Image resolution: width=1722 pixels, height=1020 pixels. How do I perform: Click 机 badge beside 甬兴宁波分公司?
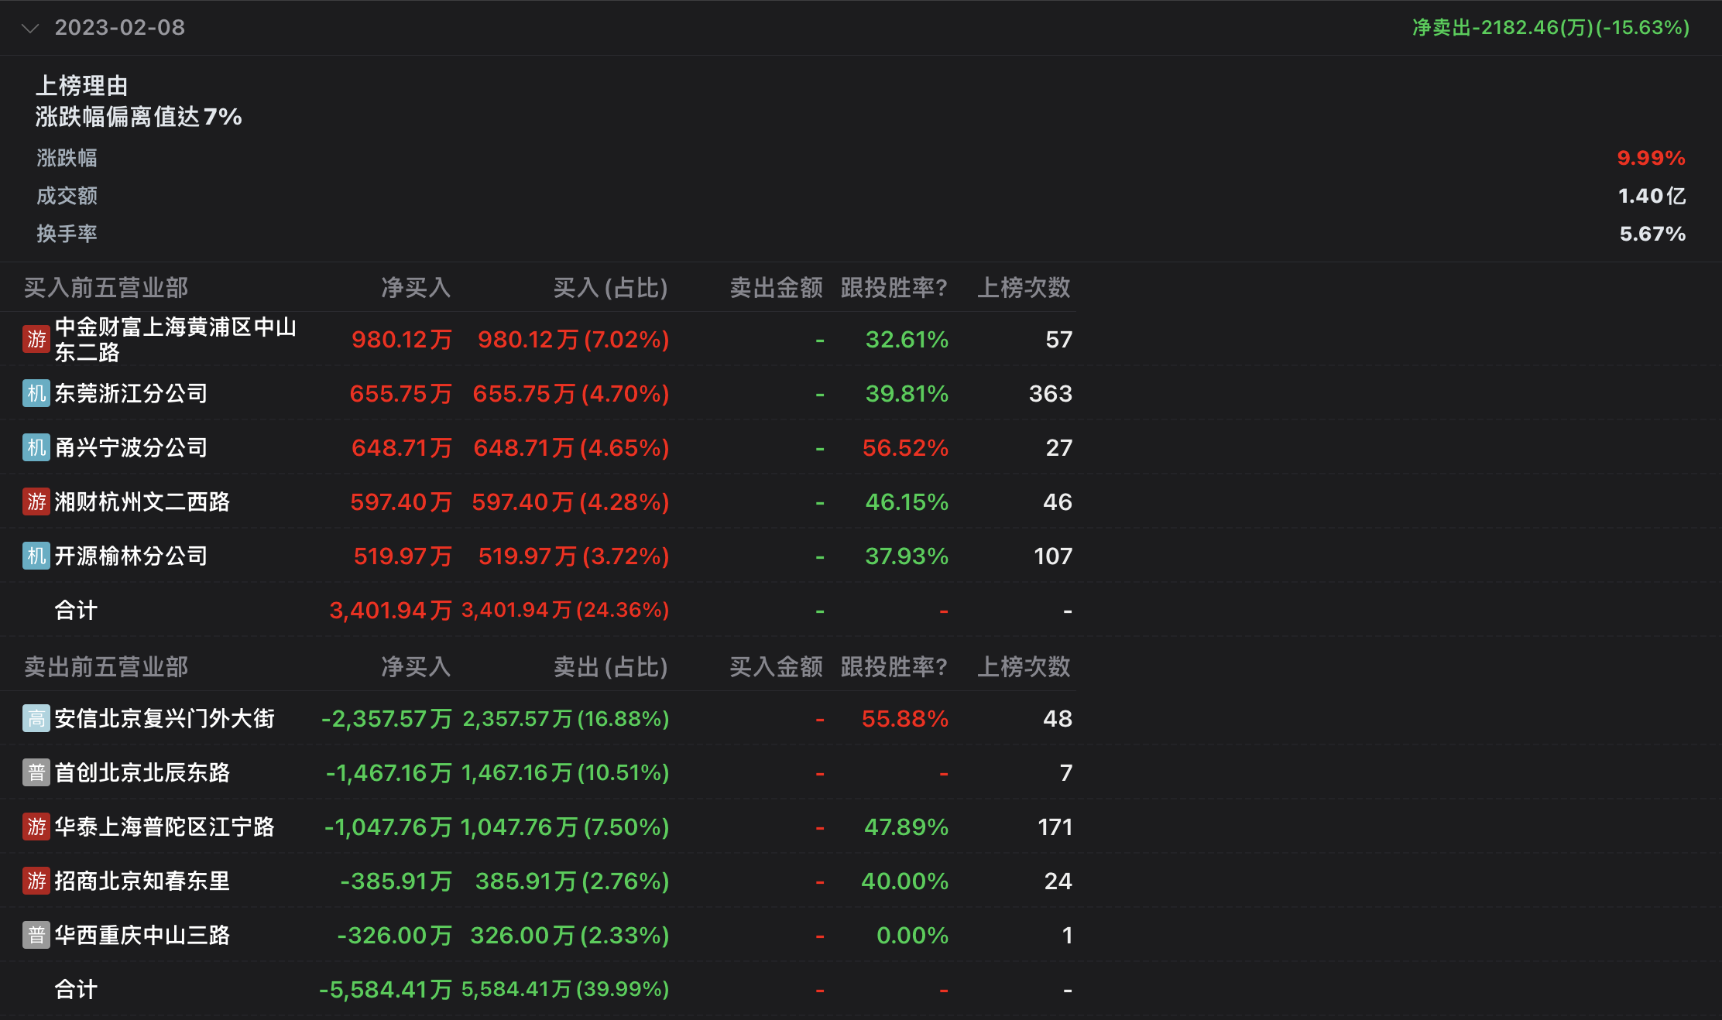(36, 447)
